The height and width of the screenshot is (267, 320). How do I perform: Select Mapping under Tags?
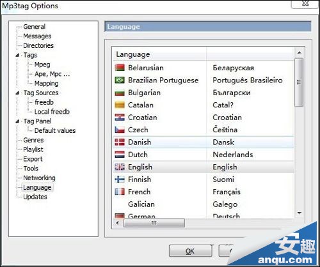[x=47, y=84]
